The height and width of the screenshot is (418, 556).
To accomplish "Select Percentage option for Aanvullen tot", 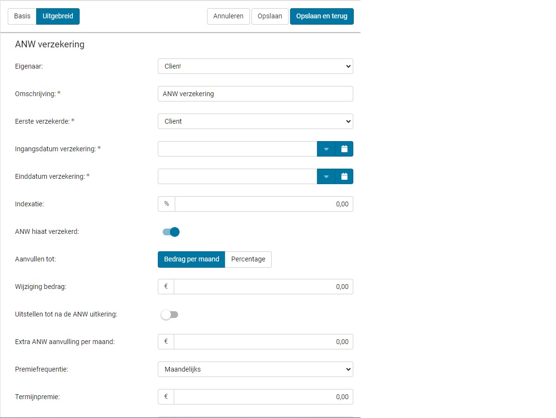I will tap(248, 259).
